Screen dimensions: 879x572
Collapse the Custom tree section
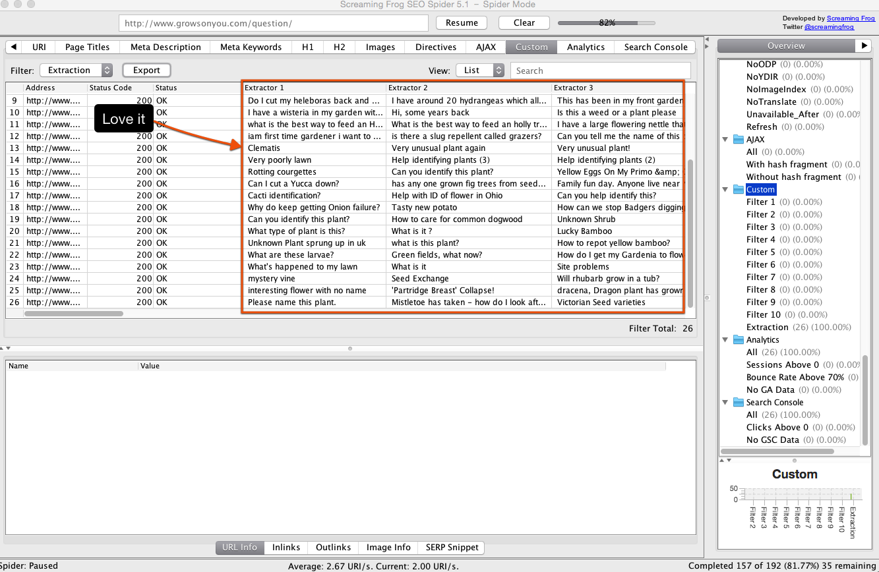725,190
